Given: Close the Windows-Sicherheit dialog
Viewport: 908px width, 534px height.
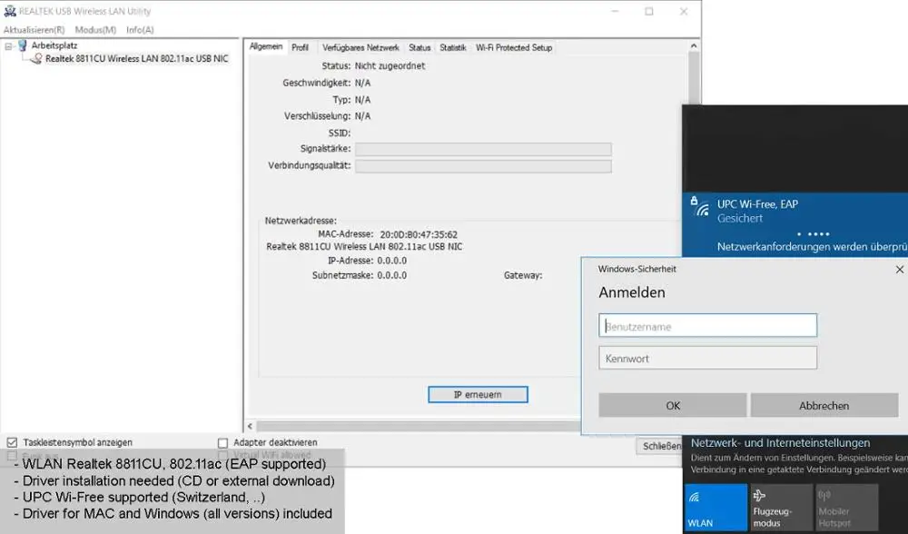Looking at the screenshot, I should pyautogui.click(x=899, y=270).
